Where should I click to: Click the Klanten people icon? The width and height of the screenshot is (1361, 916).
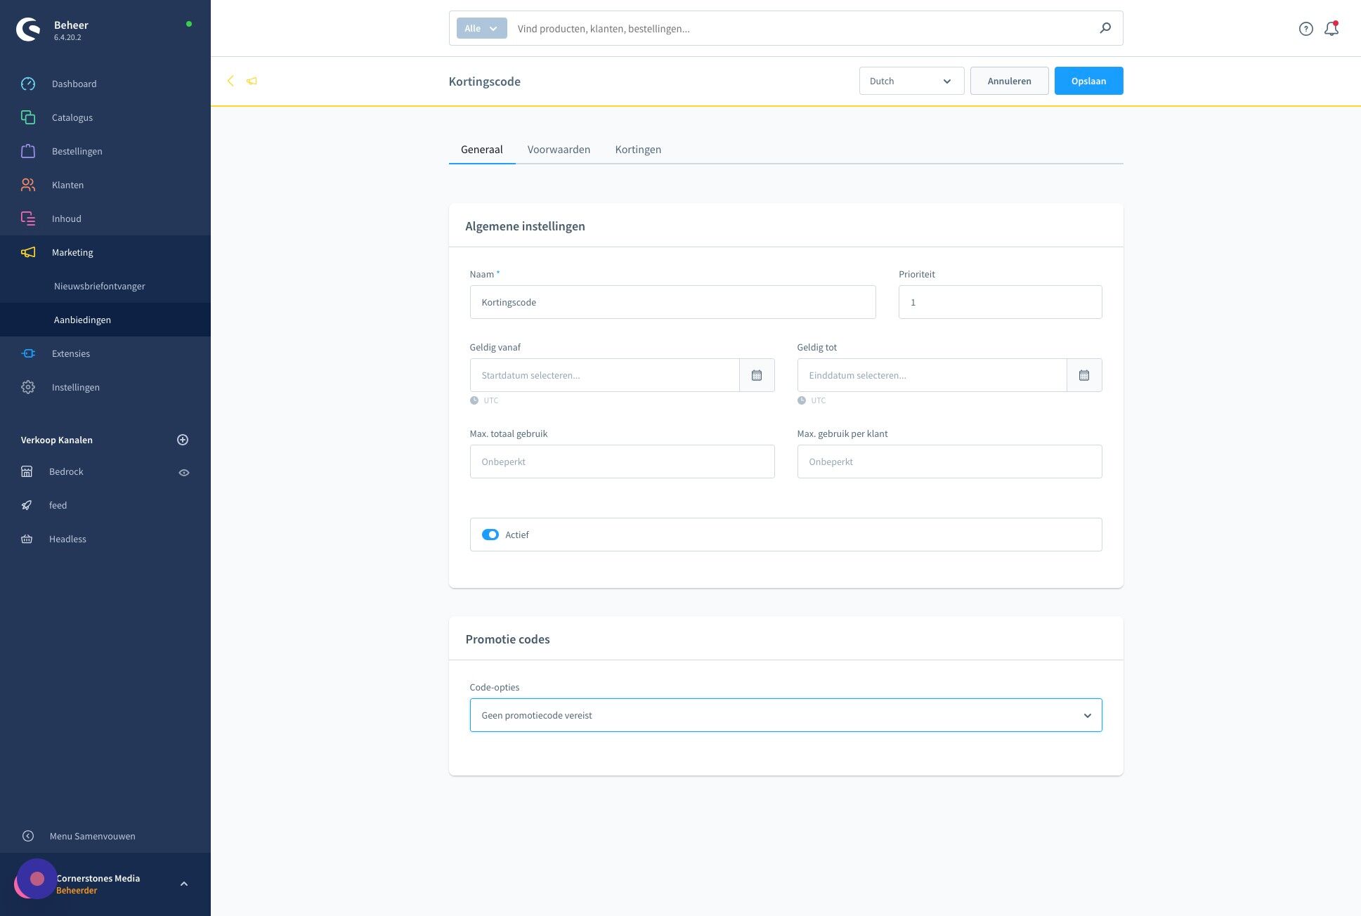(28, 185)
